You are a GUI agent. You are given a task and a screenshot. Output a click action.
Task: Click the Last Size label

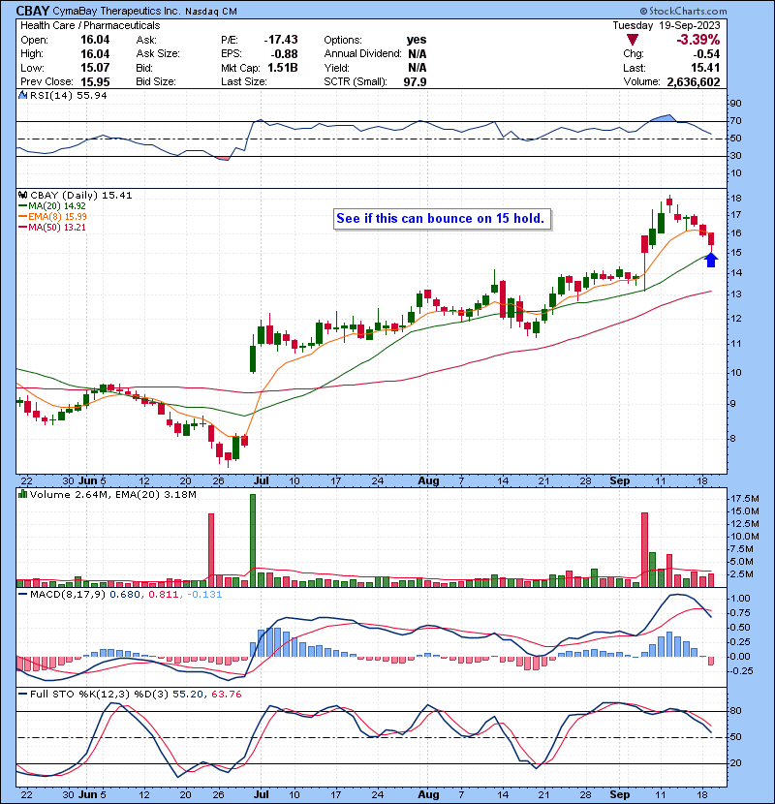click(243, 81)
